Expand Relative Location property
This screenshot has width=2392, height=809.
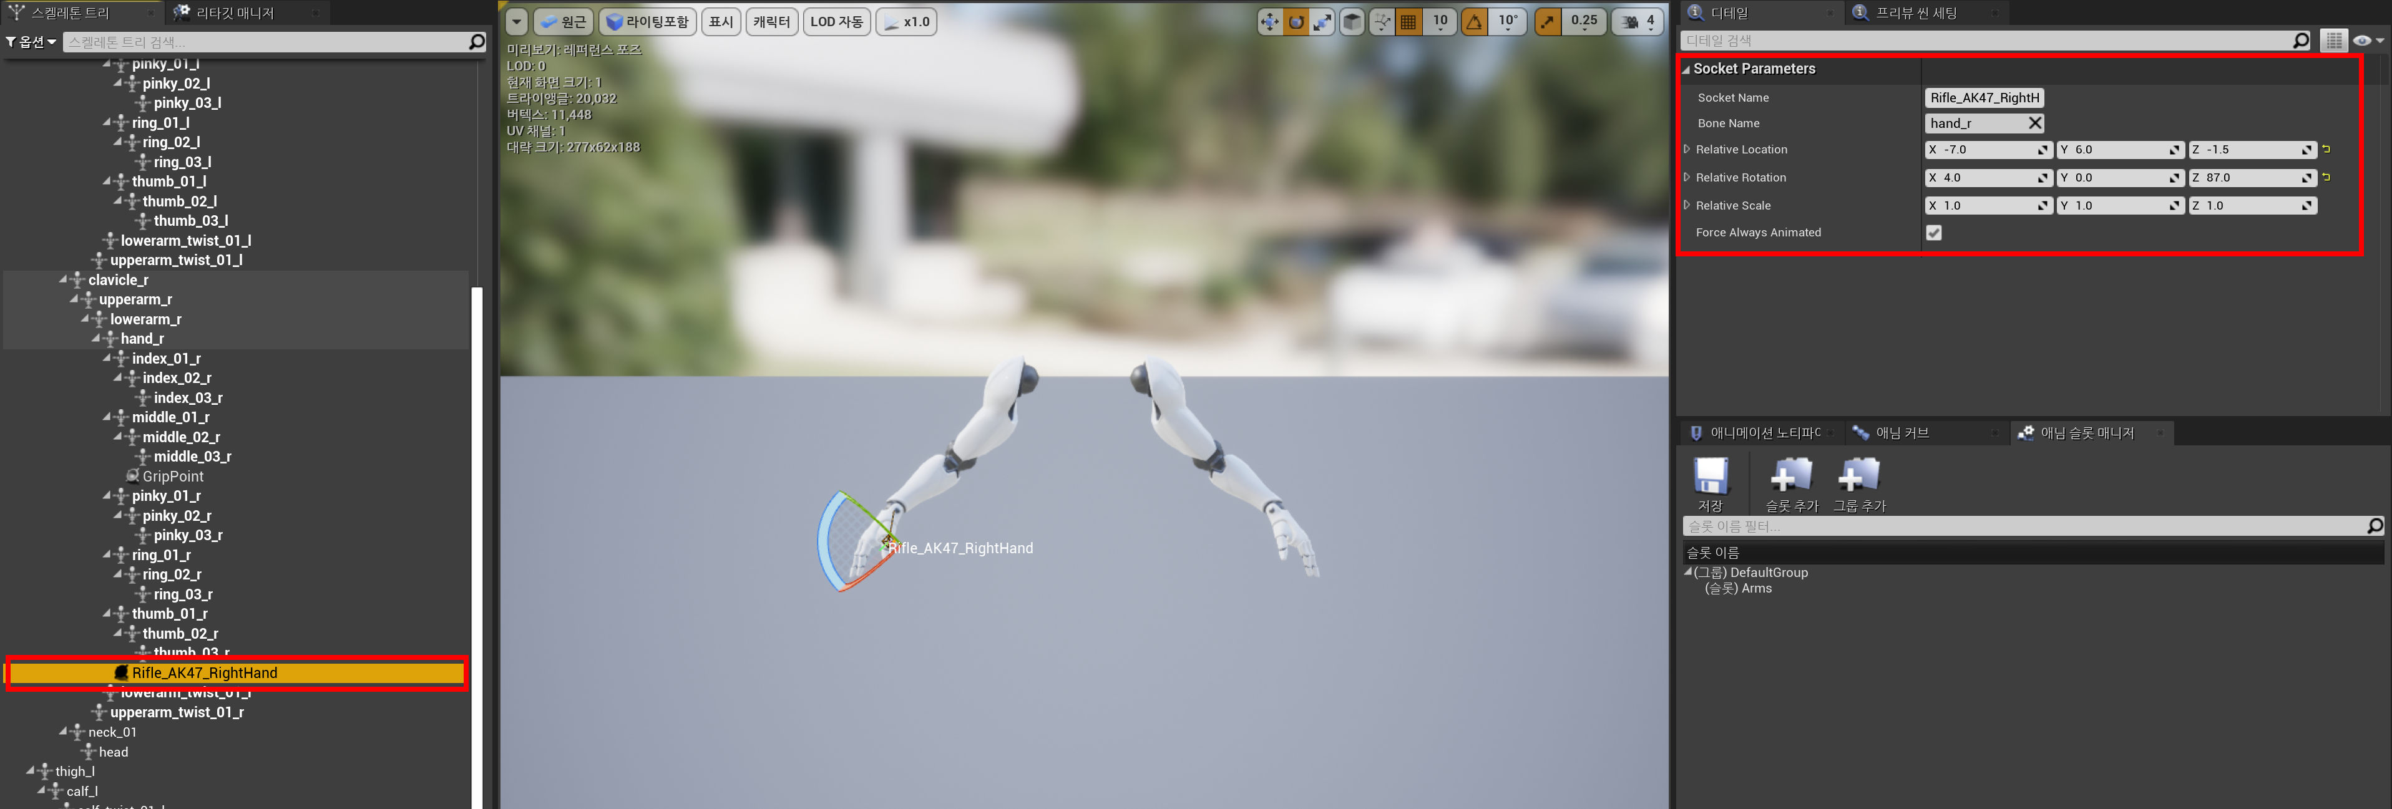pos(1687,148)
